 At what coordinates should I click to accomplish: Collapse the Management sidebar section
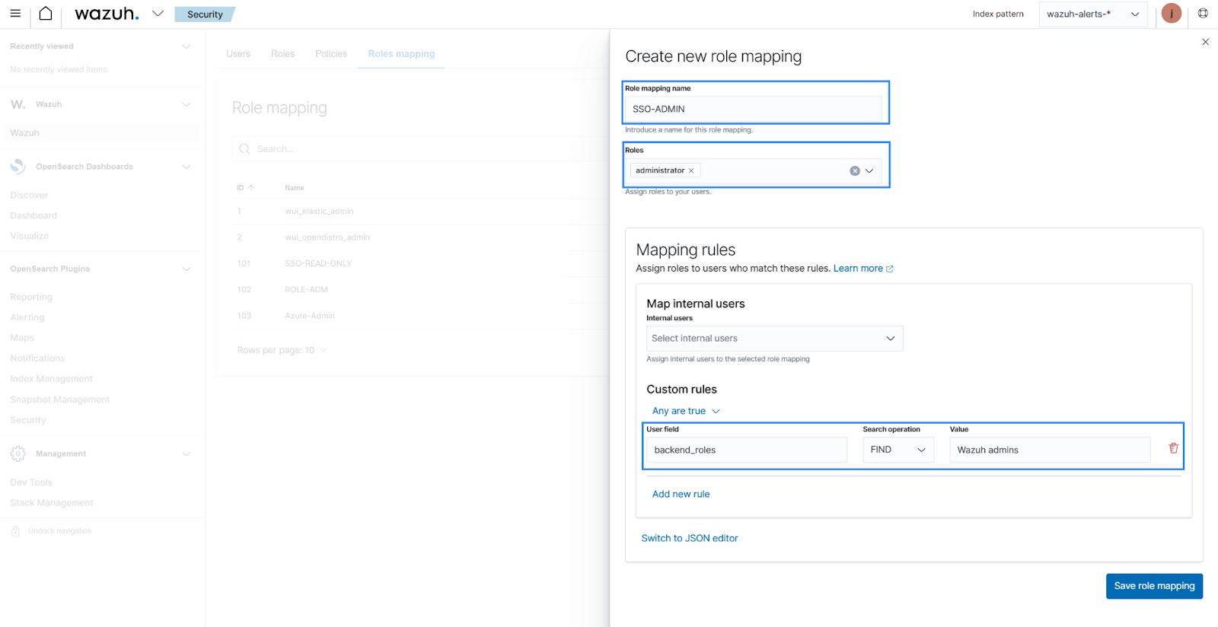point(186,454)
